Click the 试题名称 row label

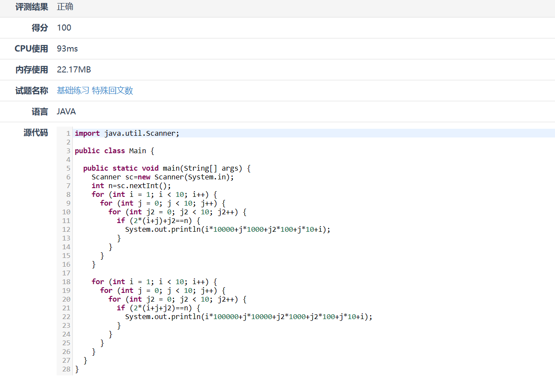(31, 91)
